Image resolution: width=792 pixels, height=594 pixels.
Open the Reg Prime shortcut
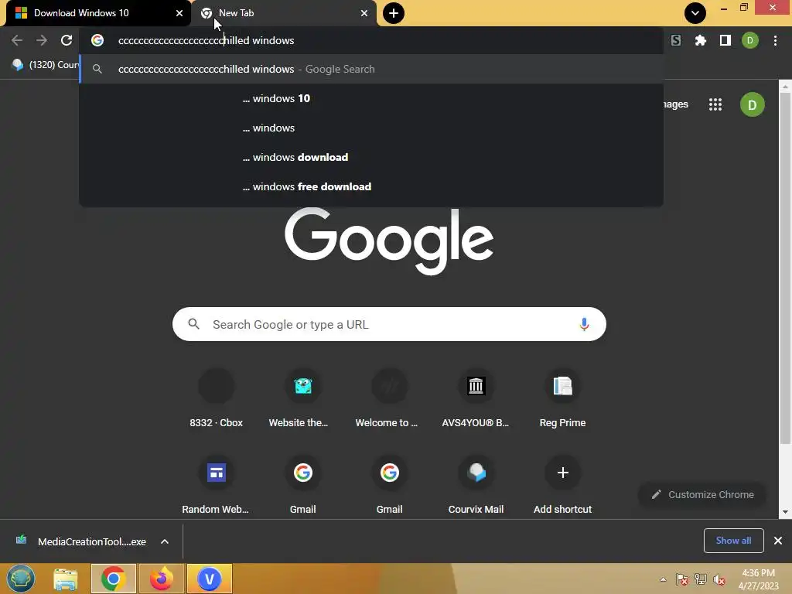click(563, 399)
